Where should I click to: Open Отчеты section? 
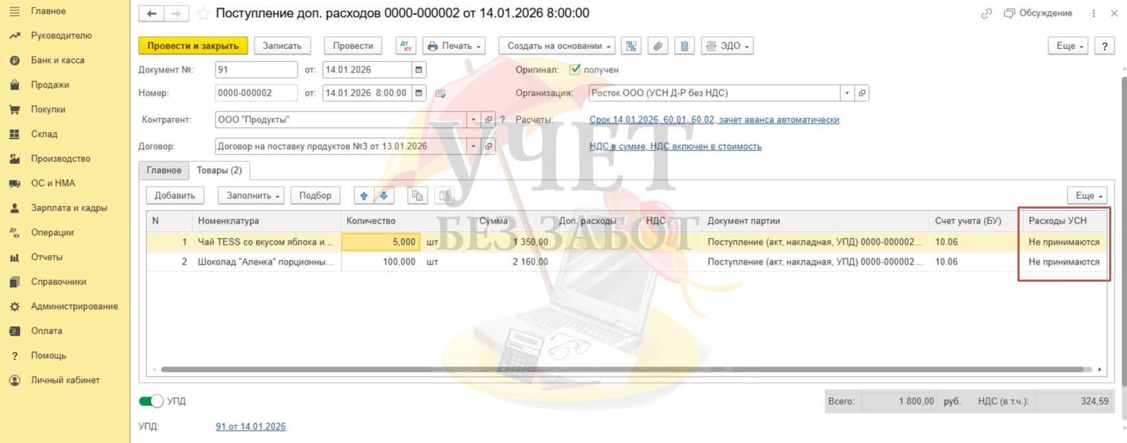pyautogui.click(x=47, y=257)
